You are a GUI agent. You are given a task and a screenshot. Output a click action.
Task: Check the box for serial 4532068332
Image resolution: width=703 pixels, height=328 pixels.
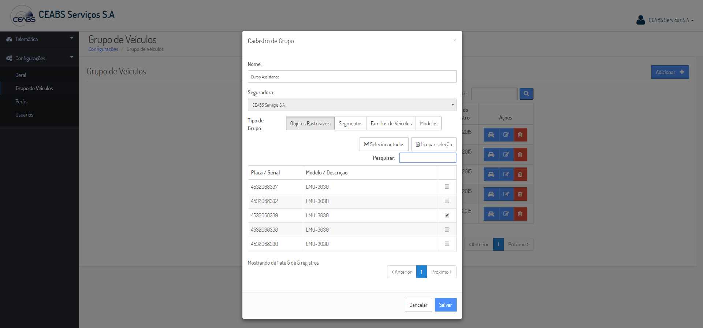click(x=447, y=201)
